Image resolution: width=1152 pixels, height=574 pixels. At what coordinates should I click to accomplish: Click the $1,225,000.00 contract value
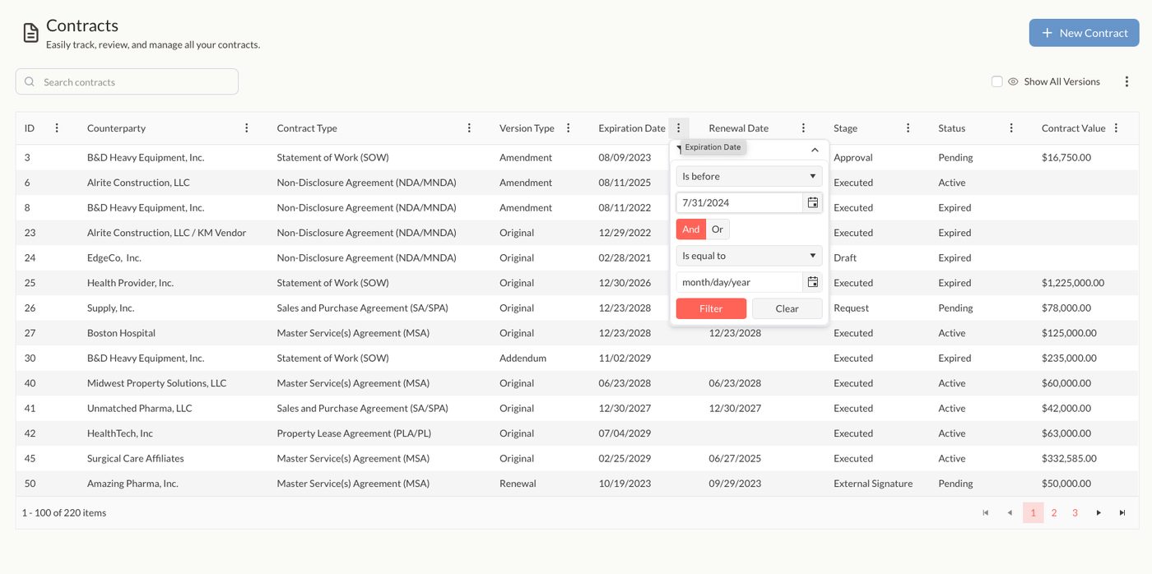[x=1072, y=283]
